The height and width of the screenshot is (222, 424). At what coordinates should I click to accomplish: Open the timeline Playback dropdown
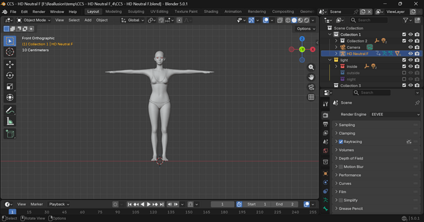click(x=58, y=204)
